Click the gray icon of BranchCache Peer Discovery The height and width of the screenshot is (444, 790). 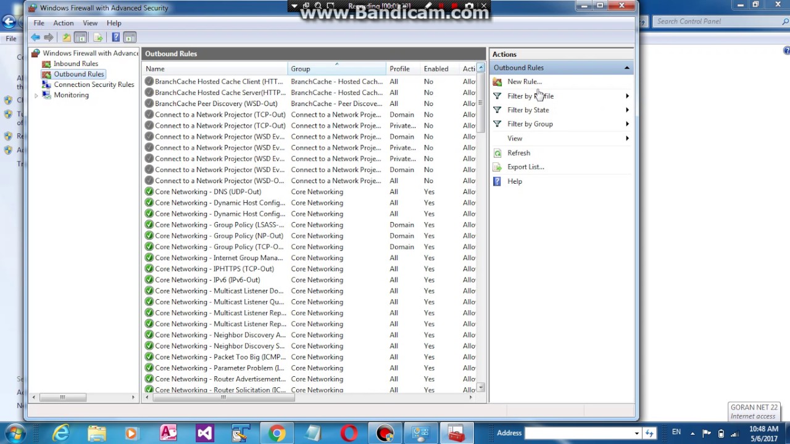(x=149, y=104)
